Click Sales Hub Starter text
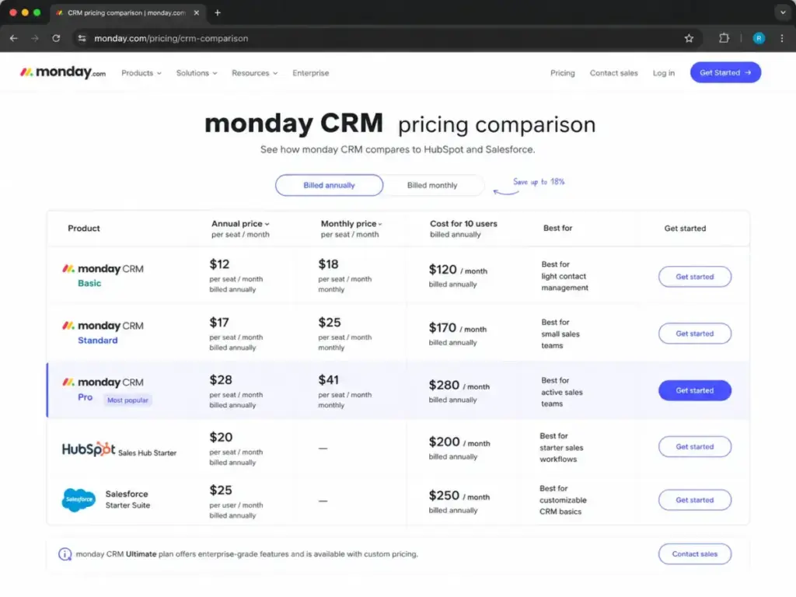 click(x=147, y=453)
